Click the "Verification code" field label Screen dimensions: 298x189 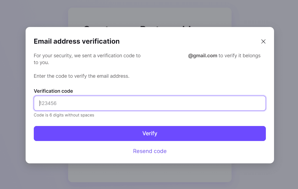click(x=53, y=91)
